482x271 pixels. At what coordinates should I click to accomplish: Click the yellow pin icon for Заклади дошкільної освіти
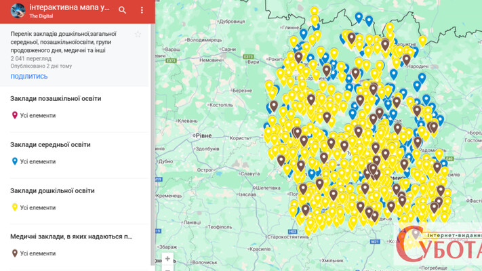pos(15,207)
